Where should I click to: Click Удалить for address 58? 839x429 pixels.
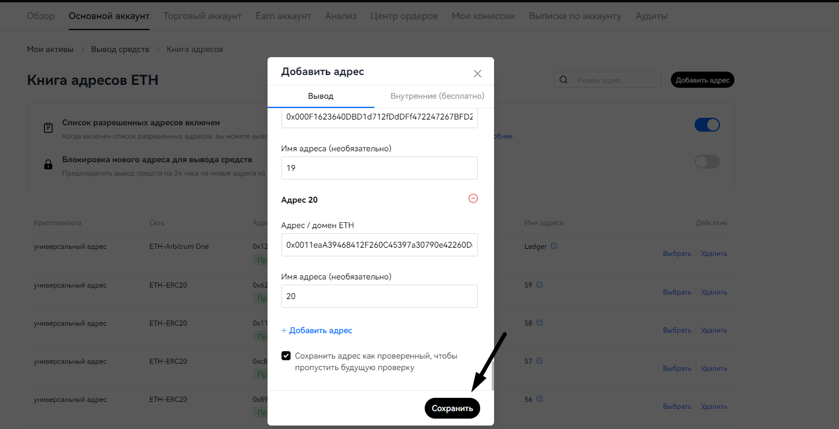tap(714, 330)
